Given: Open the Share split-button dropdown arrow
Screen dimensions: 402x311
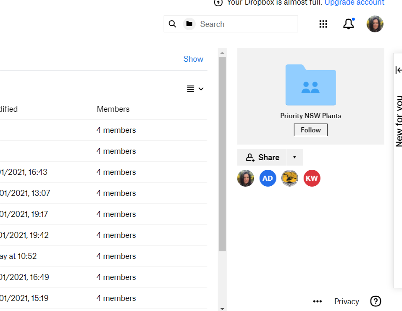Looking at the screenshot, I should 294,157.
